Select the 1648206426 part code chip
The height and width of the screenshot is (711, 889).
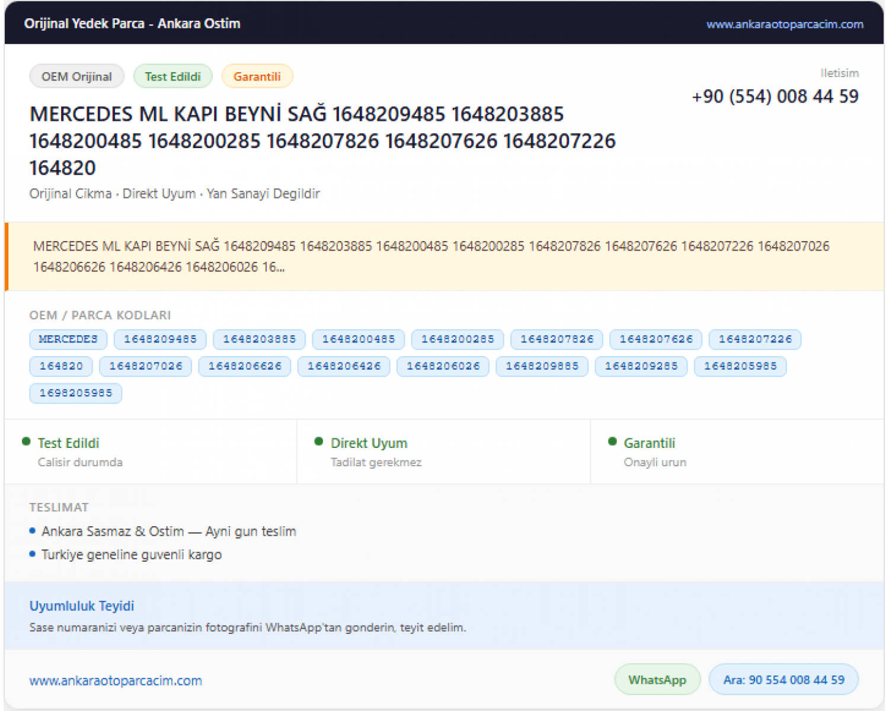344,366
